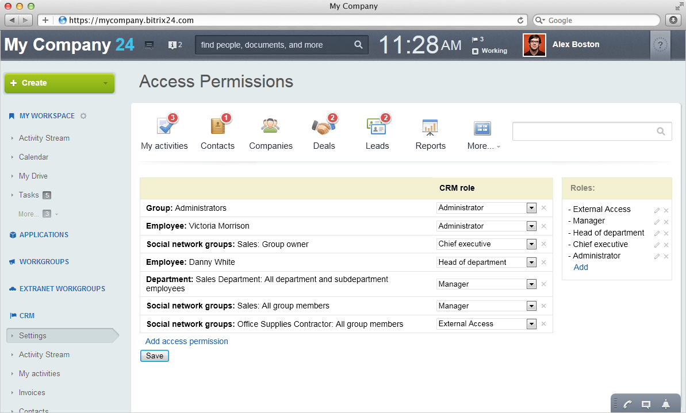686x413 pixels.
Task: Expand CRM role dropdown for Danny White
Action: click(531, 263)
